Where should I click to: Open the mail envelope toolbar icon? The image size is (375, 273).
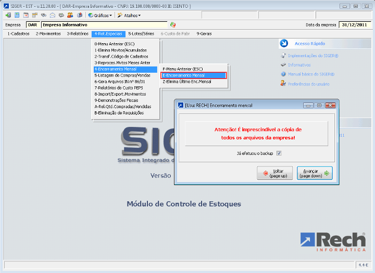pos(53,15)
